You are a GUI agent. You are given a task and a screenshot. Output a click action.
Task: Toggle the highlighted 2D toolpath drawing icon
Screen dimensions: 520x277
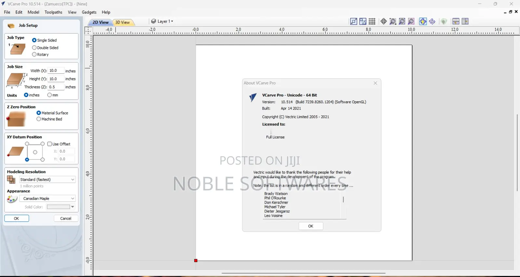click(423, 21)
